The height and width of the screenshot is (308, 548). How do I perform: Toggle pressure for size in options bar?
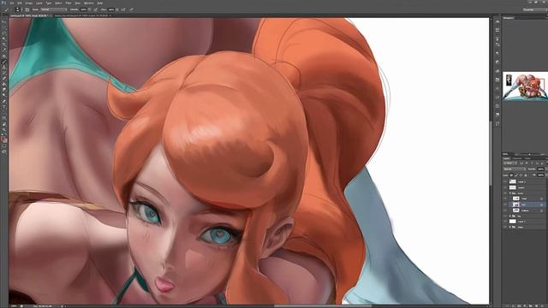(131, 9)
